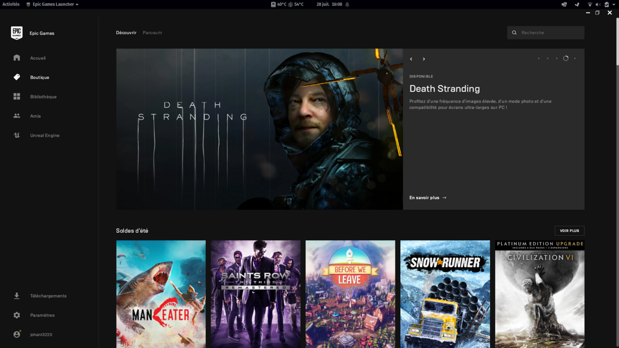
Task: Click the Death Stranding title text
Action: pos(445,89)
